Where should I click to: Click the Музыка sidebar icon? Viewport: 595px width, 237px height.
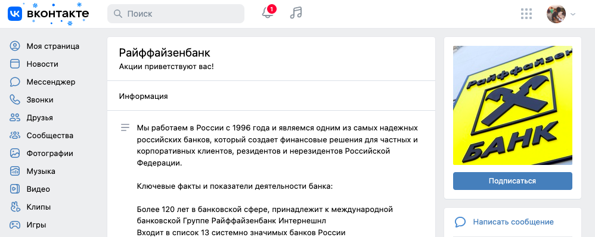[x=15, y=171]
